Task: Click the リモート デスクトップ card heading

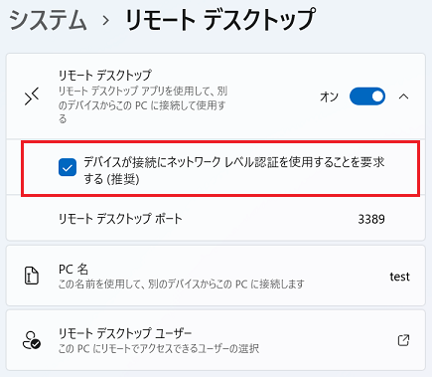Action: [x=105, y=76]
